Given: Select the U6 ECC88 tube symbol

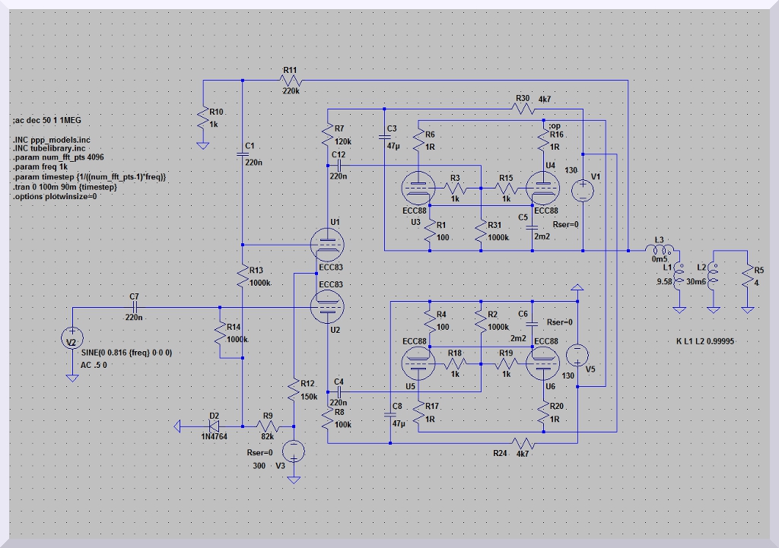Looking at the screenshot, I should coord(541,362).
